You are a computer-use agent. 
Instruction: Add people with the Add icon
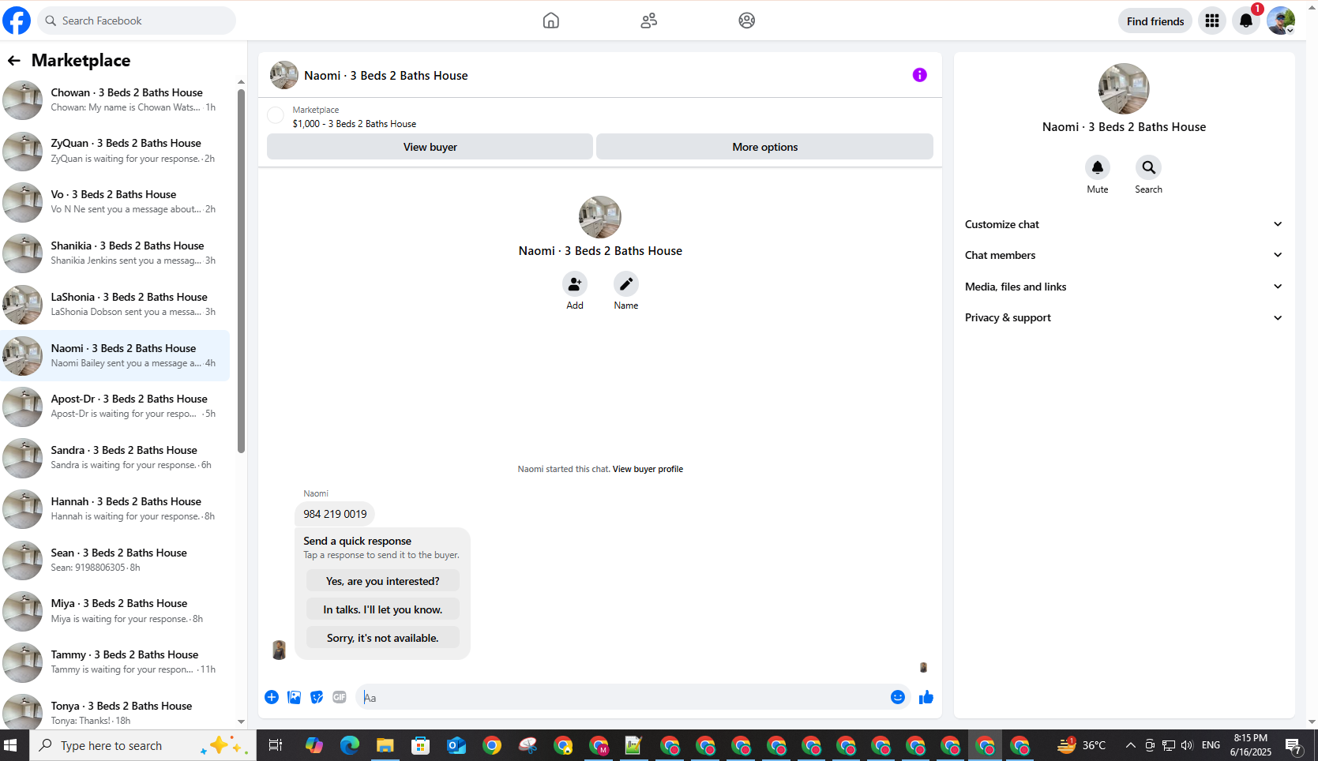pyautogui.click(x=574, y=284)
